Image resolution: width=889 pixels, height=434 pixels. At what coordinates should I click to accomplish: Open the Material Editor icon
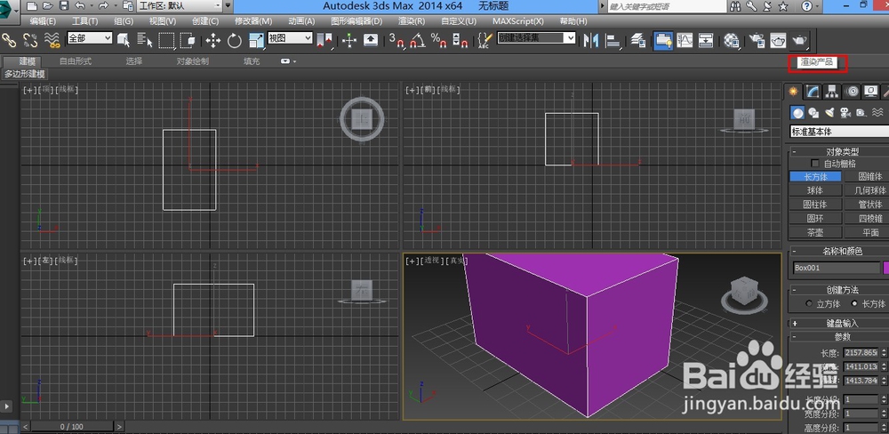click(732, 40)
